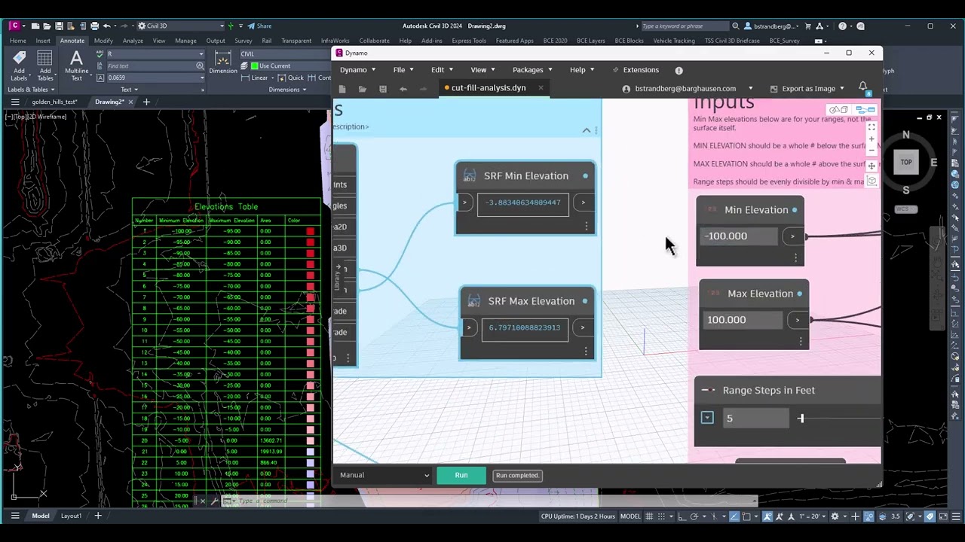This screenshot has height=542, width=965.
Task: Click the Zoom to fit icon in the Dynamo canvas
Action: (872, 126)
